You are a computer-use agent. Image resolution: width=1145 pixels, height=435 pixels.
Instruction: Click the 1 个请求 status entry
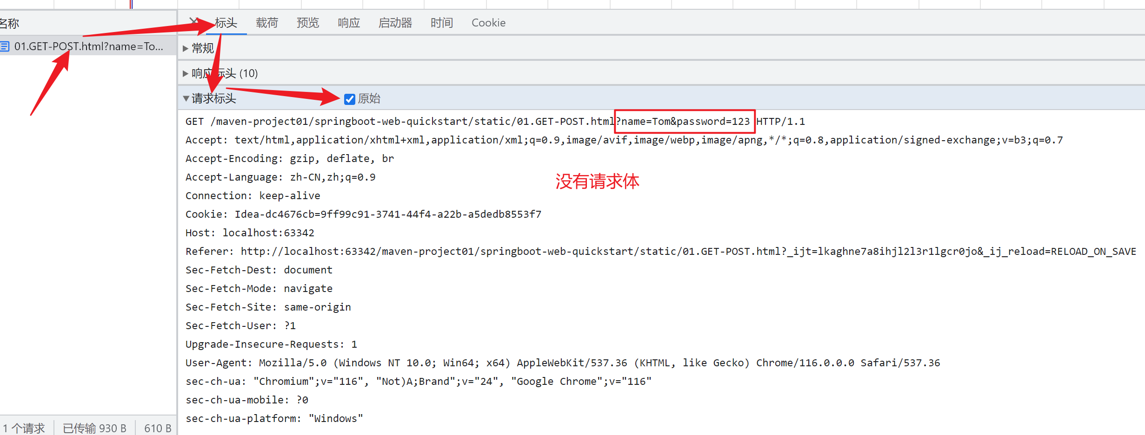24,428
